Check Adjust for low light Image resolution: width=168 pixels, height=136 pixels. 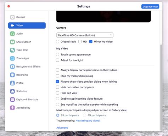pos(57,60)
